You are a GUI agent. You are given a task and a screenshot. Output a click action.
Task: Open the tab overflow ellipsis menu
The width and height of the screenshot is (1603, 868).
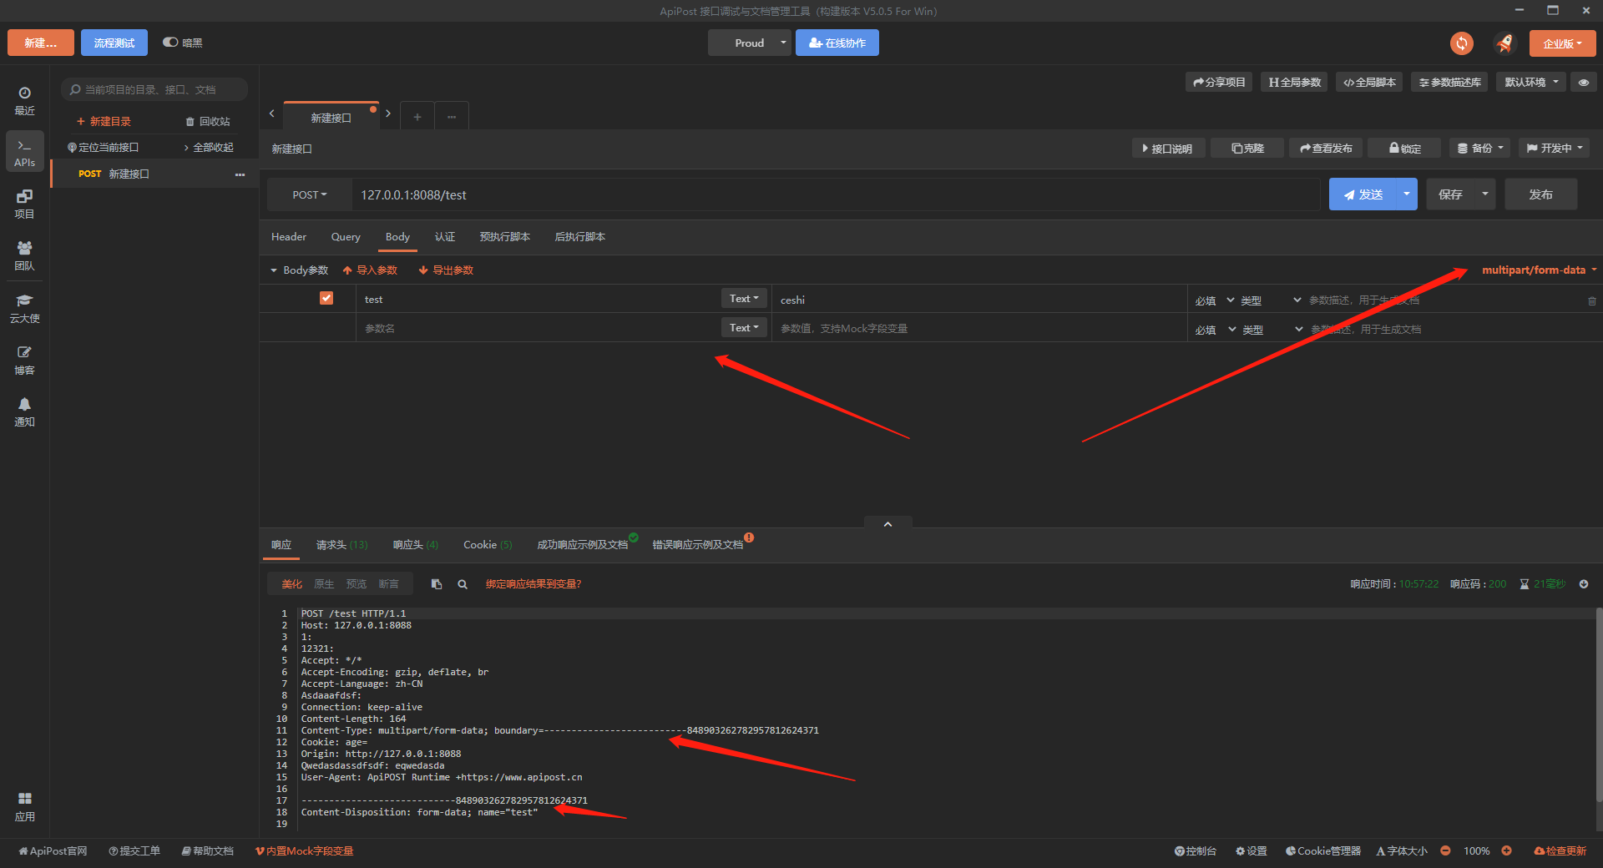[x=452, y=117]
